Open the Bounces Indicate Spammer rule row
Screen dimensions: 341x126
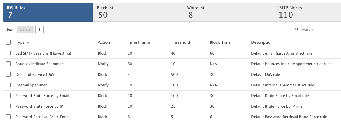[172, 64]
